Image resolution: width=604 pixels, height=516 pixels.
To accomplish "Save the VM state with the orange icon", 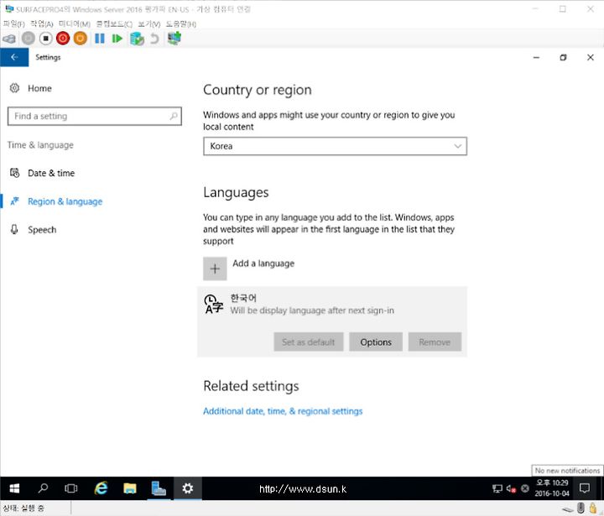I will [81, 39].
